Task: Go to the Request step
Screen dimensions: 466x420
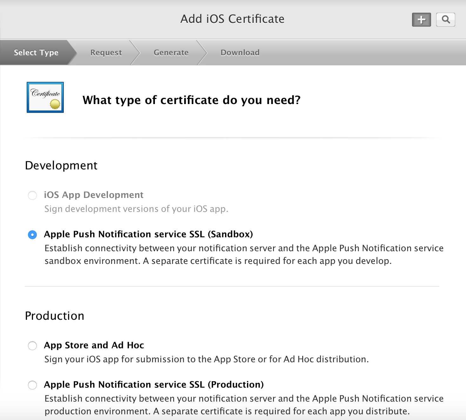Action: 106,53
